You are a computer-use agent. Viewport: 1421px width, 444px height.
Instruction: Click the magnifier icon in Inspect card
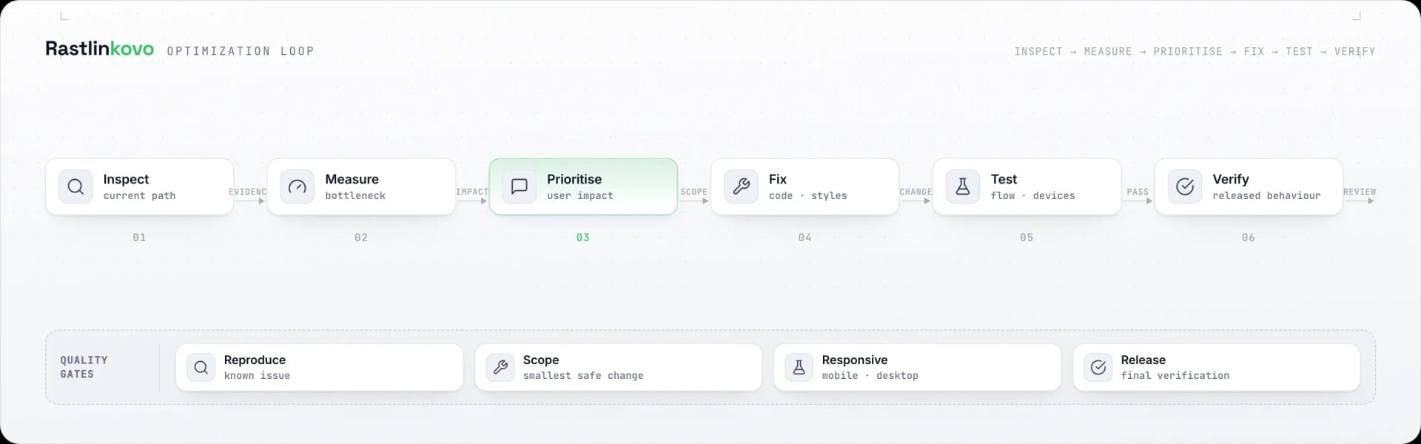click(75, 186)
